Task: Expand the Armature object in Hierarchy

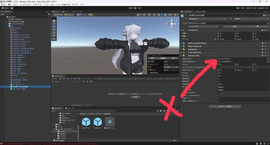Action: pos(9,28)
